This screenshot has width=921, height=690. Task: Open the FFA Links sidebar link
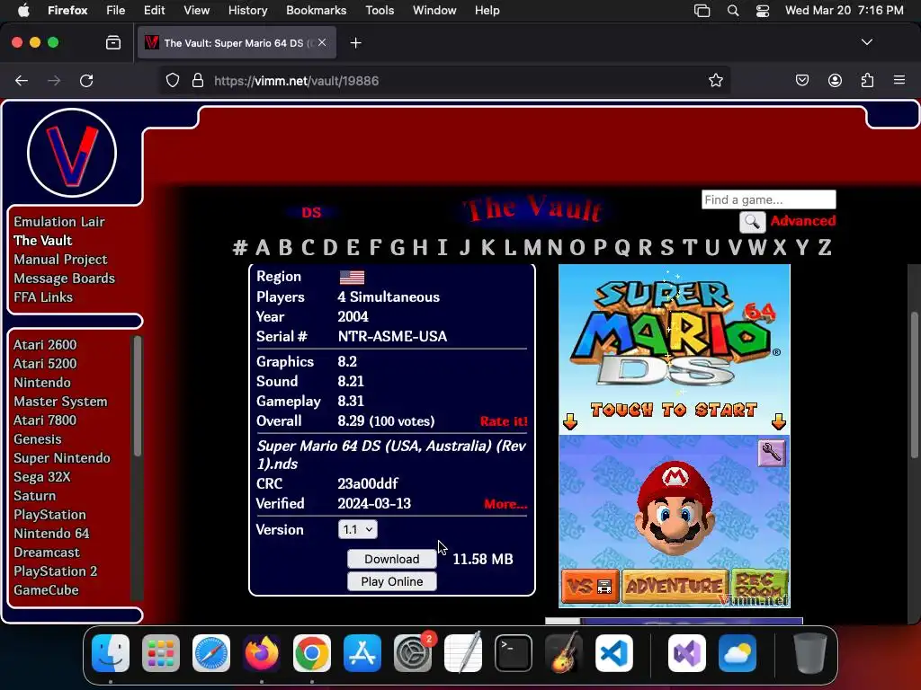pyautogui.click(x=43, y=296)
